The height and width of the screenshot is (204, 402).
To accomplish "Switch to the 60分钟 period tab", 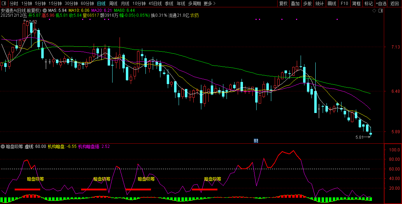I will (87, 3).
